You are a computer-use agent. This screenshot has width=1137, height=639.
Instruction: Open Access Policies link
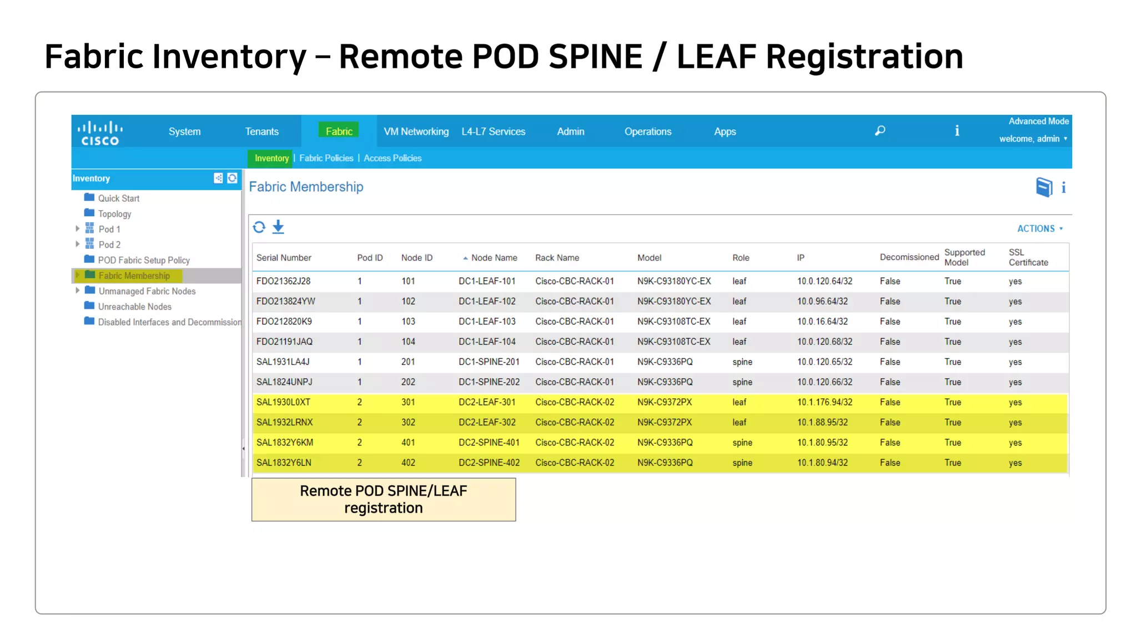coord(393,158)
